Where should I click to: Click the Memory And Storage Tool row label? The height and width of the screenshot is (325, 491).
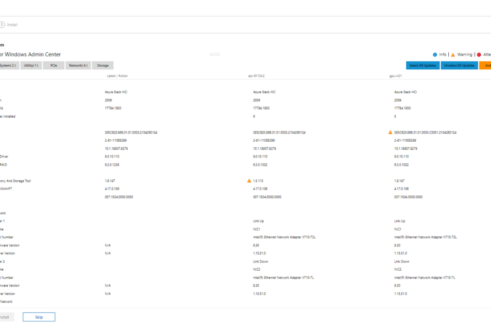pyautogui.click(x=15, y=181)
